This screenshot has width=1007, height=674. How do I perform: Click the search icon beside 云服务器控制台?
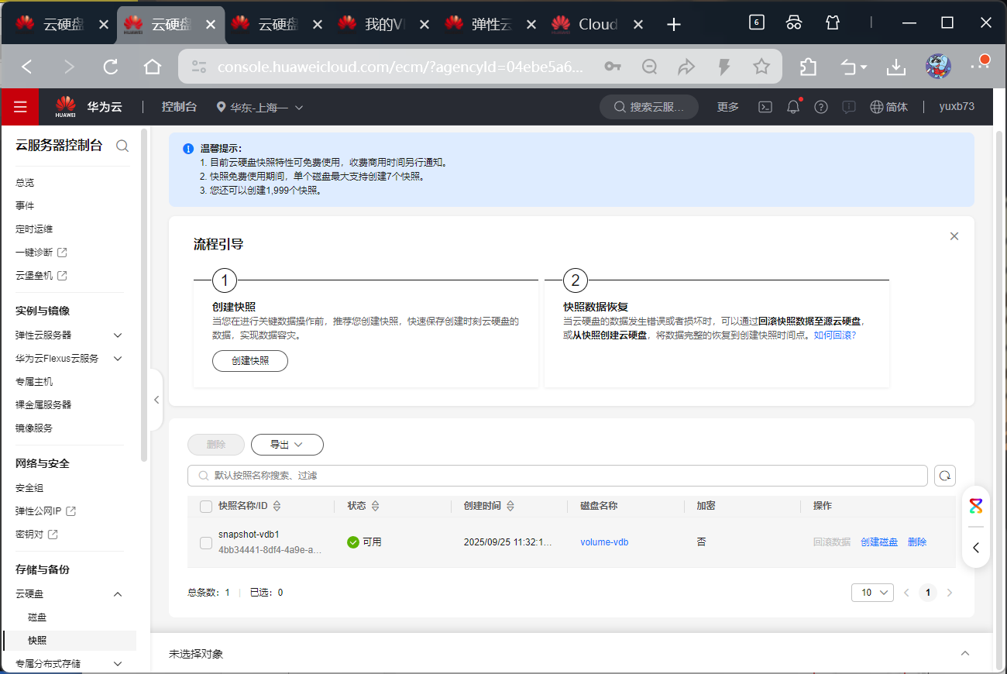click(122, 146)
